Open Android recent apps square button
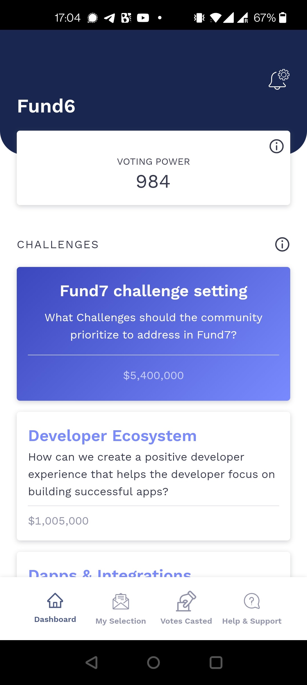Screen dimensions: 307x685 (x=216, y=663)
